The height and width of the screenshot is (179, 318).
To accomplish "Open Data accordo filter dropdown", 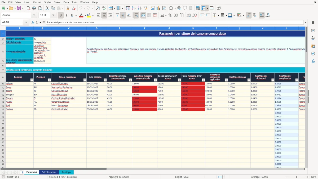I will [105, 80].
